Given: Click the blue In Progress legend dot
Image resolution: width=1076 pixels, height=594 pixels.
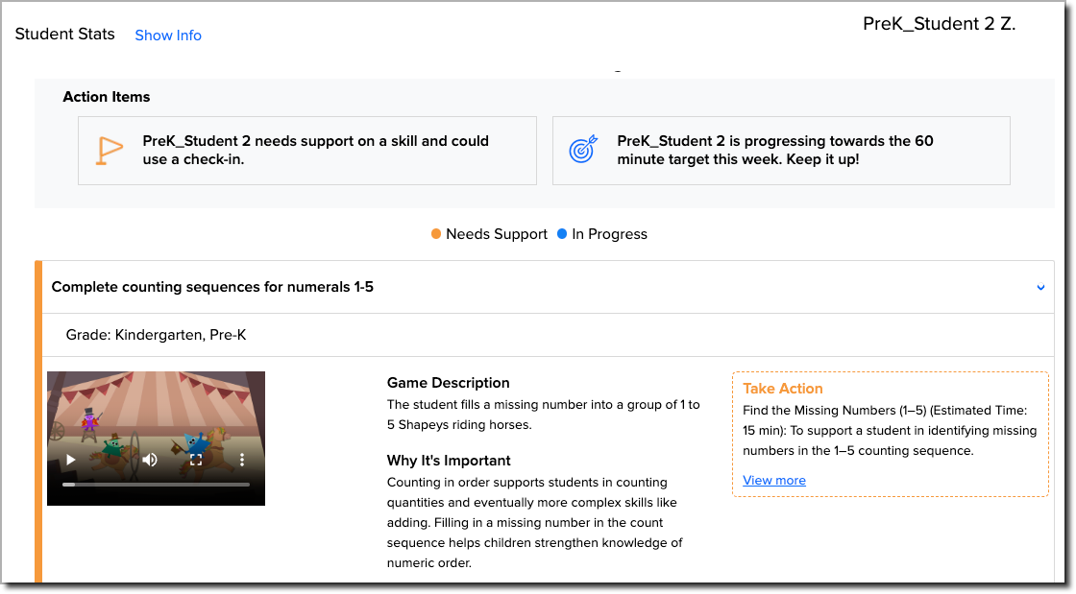Looking at the screenshot, I should tap(562, 233).
